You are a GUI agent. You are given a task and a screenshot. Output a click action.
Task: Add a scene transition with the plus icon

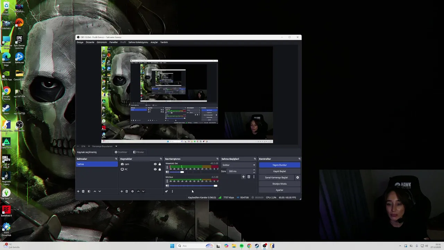click(x=243, y=177)
